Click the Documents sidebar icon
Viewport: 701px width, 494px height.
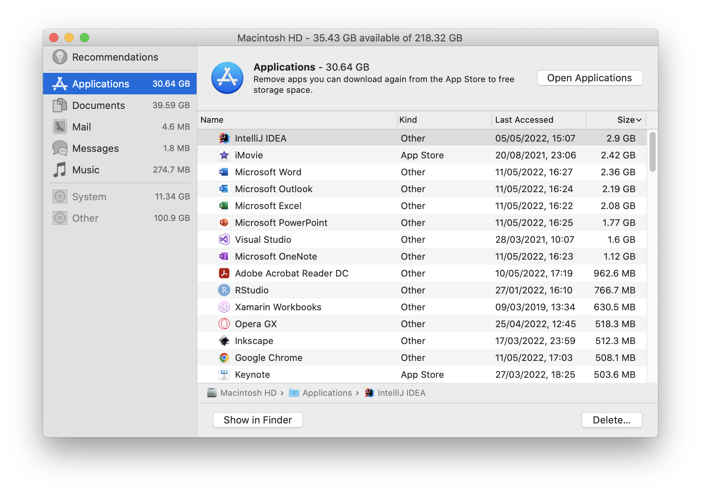(60, 105)
